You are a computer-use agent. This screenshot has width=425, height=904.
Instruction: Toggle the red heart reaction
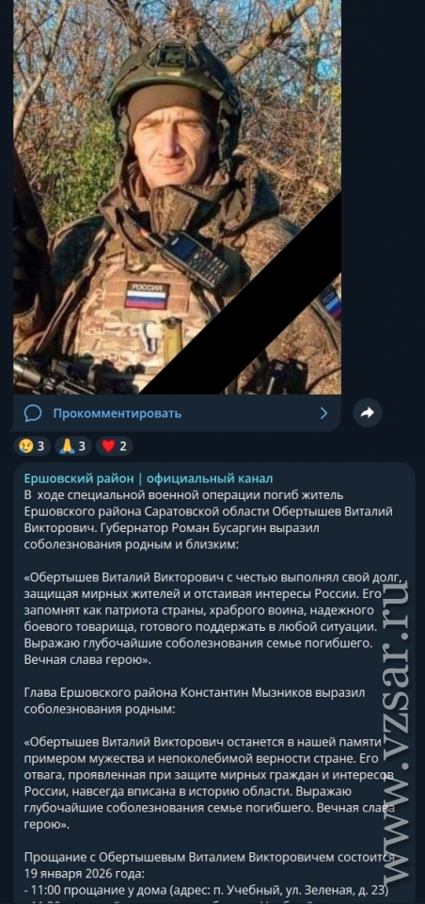click(114, 445)
